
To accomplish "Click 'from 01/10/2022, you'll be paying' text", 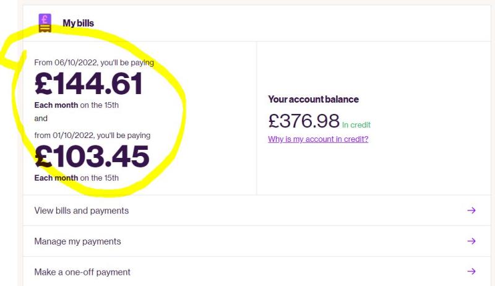I will (92, 136).
